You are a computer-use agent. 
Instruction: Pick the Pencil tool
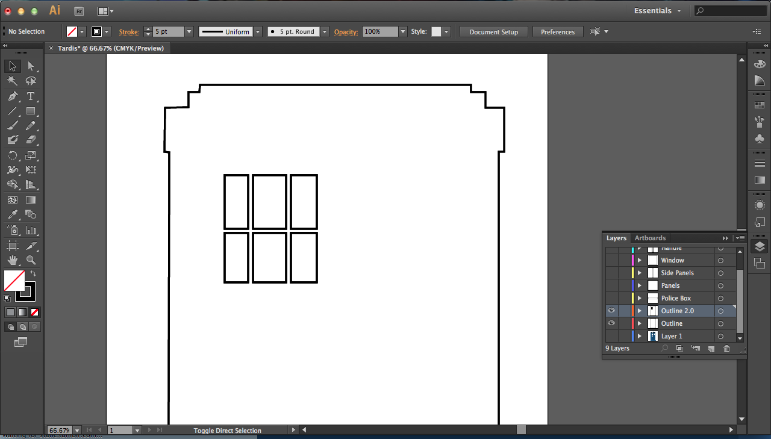pyautogui.click(x=31, y=126)
